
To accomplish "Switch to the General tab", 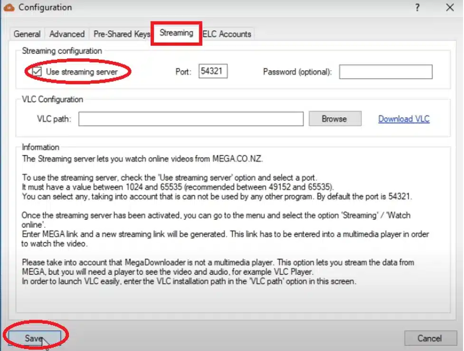I will pos(27,34).
